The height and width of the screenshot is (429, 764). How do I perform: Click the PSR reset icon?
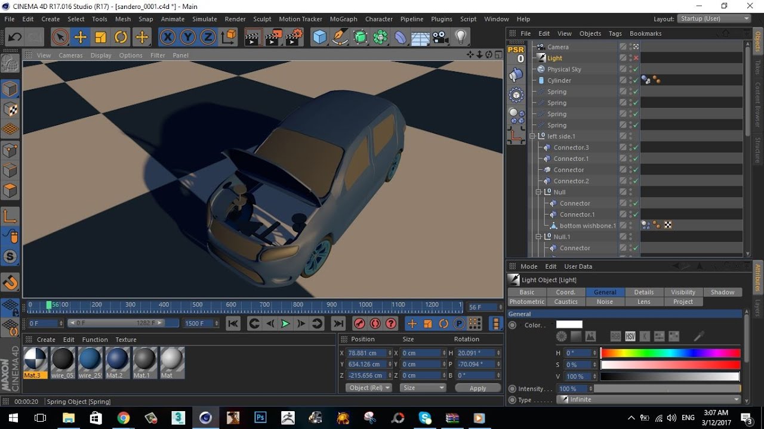[x=516, y=54]
